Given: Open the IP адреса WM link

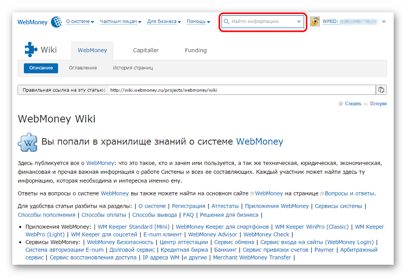Looking at the screenshot, I should (161, 258).
